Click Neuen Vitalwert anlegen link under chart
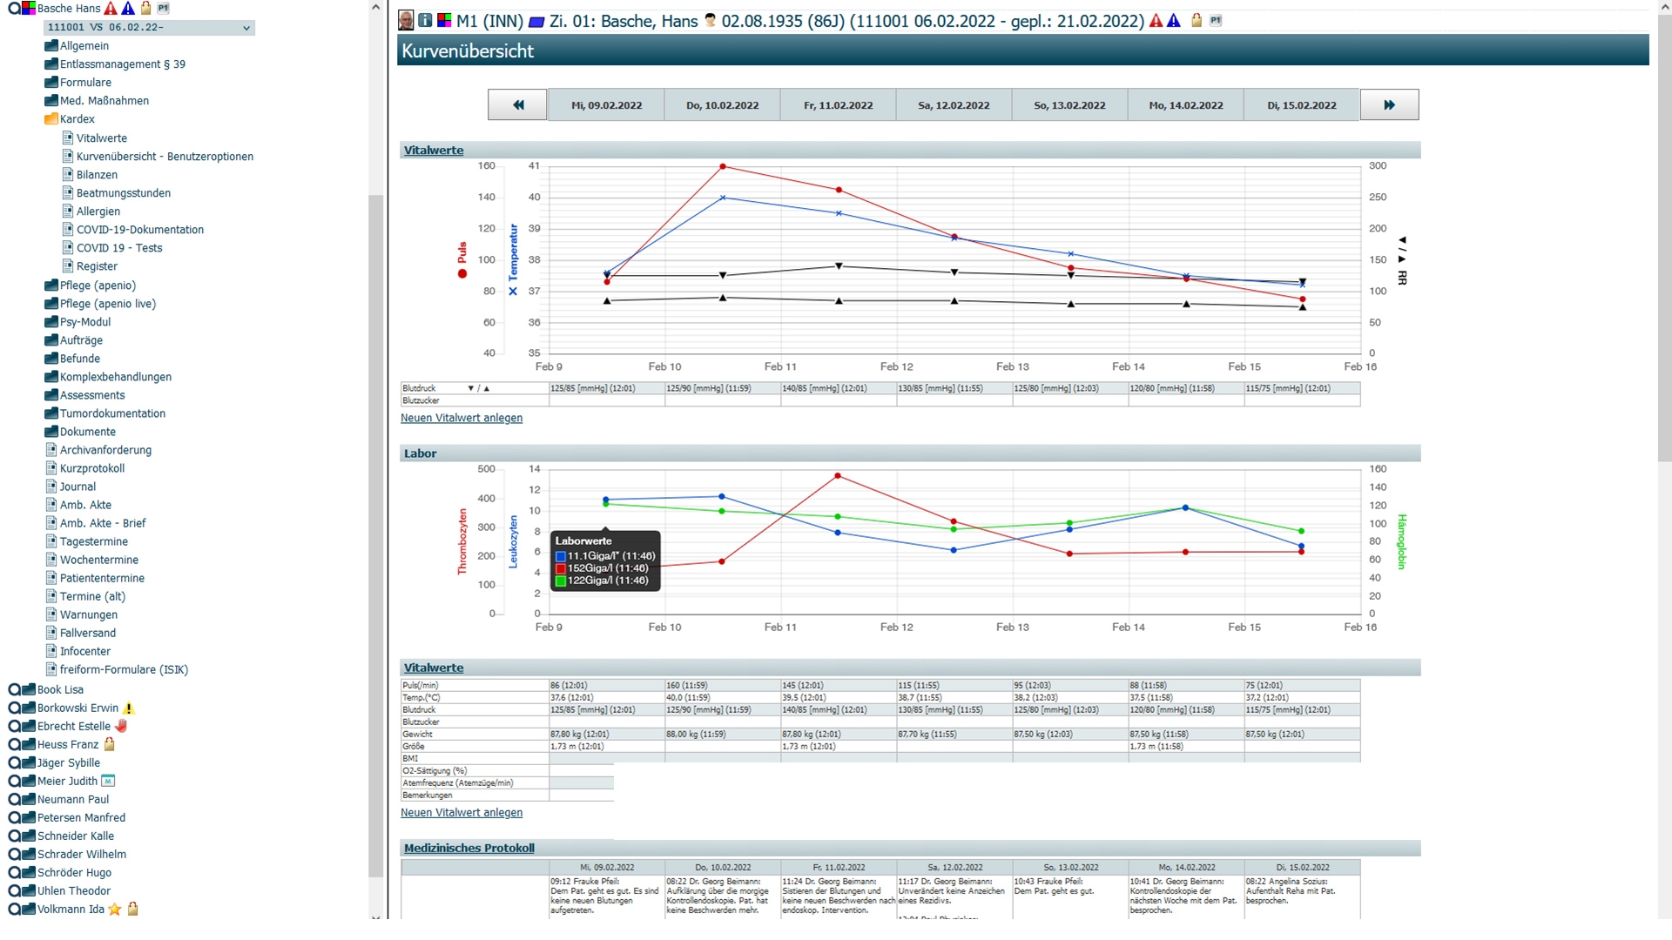This screenshot has height=940, width=1672. 462,419
